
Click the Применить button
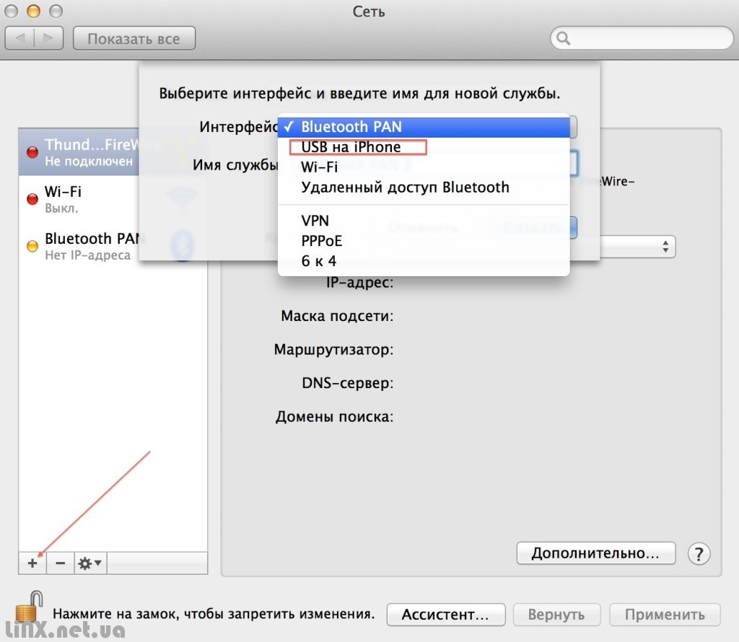[x=665, y=614]
